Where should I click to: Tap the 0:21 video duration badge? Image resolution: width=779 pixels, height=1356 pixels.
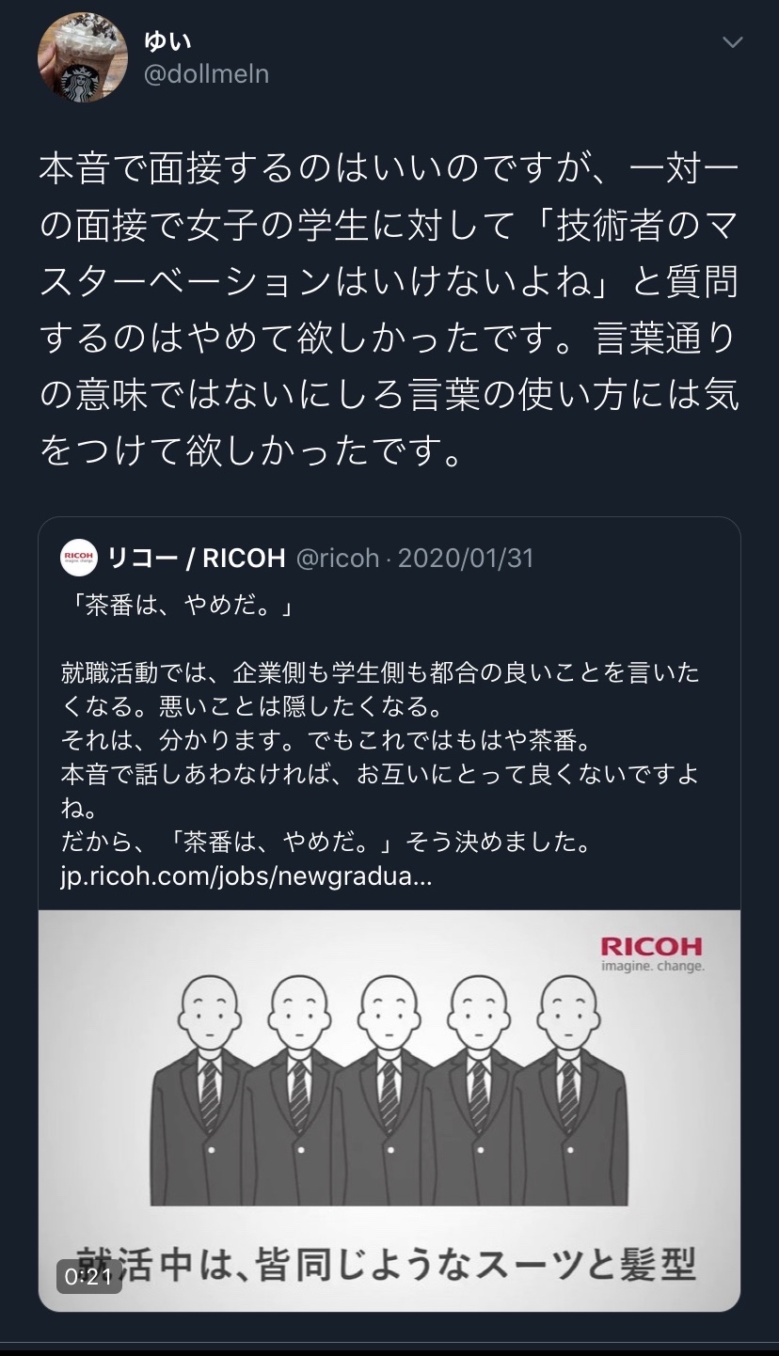(x=89, y=1276)
